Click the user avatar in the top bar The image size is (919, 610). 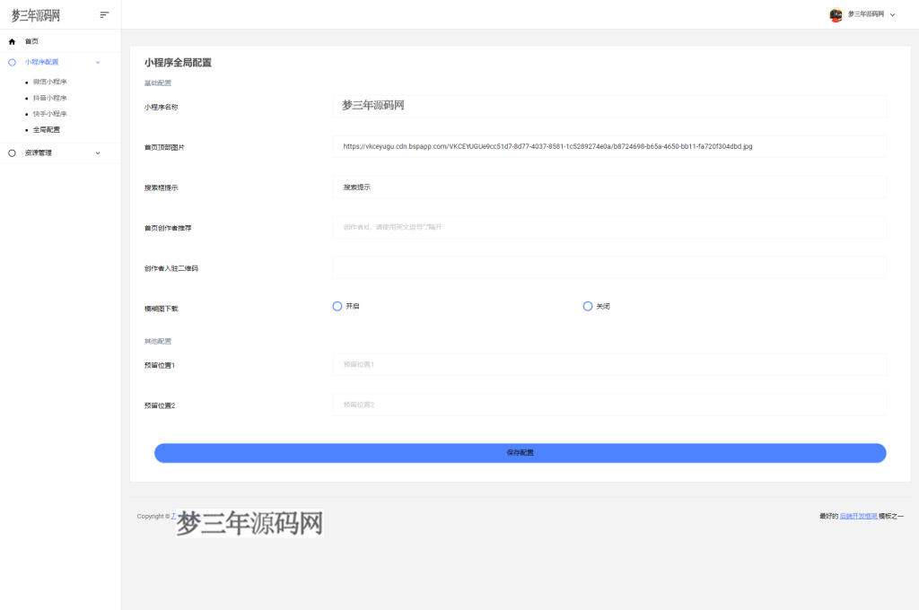[834, 14]
